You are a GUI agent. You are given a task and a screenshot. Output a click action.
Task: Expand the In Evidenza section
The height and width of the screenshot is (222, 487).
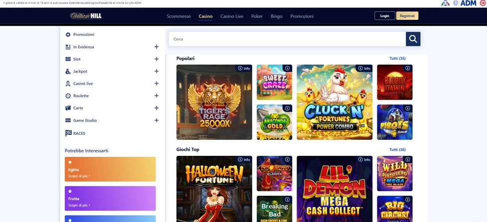tap(157, 47)
